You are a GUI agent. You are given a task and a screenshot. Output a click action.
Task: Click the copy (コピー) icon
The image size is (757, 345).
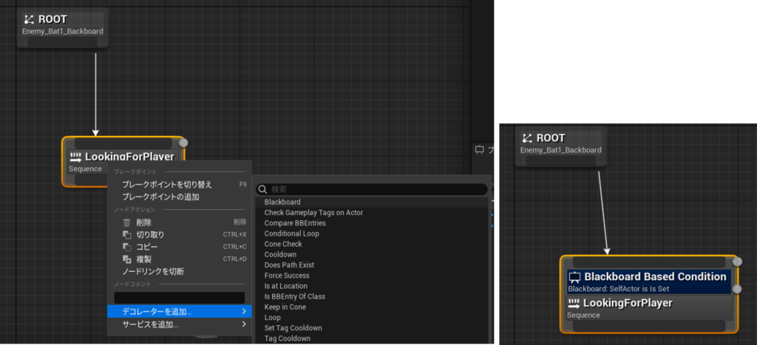tap(126, 247)
